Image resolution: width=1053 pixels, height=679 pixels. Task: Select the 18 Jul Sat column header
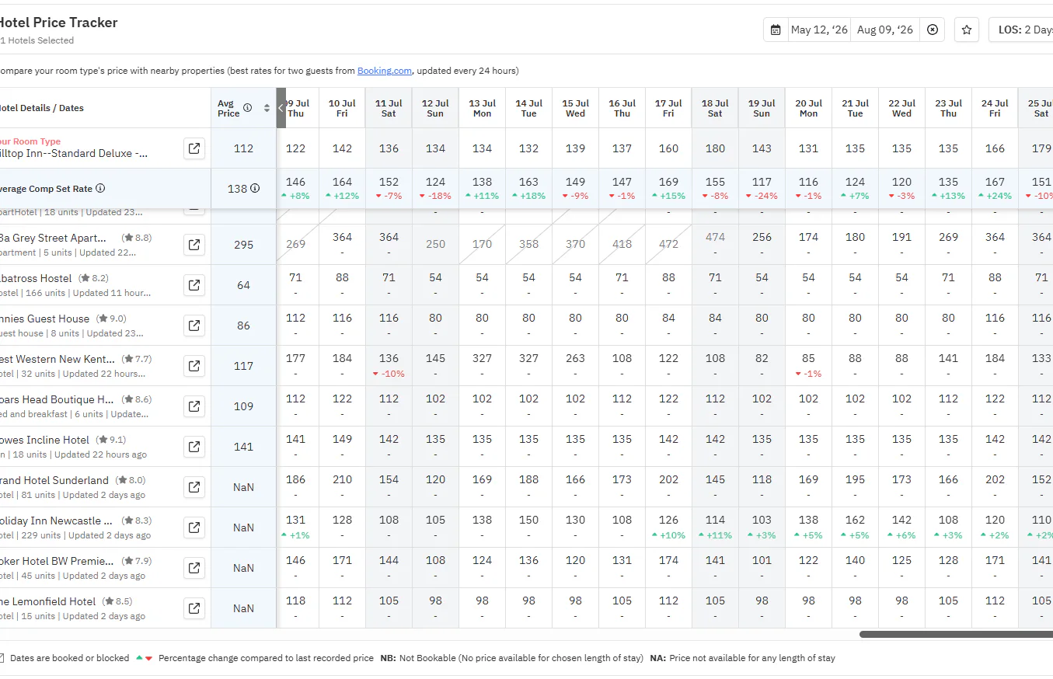click(x=715, y=108)
